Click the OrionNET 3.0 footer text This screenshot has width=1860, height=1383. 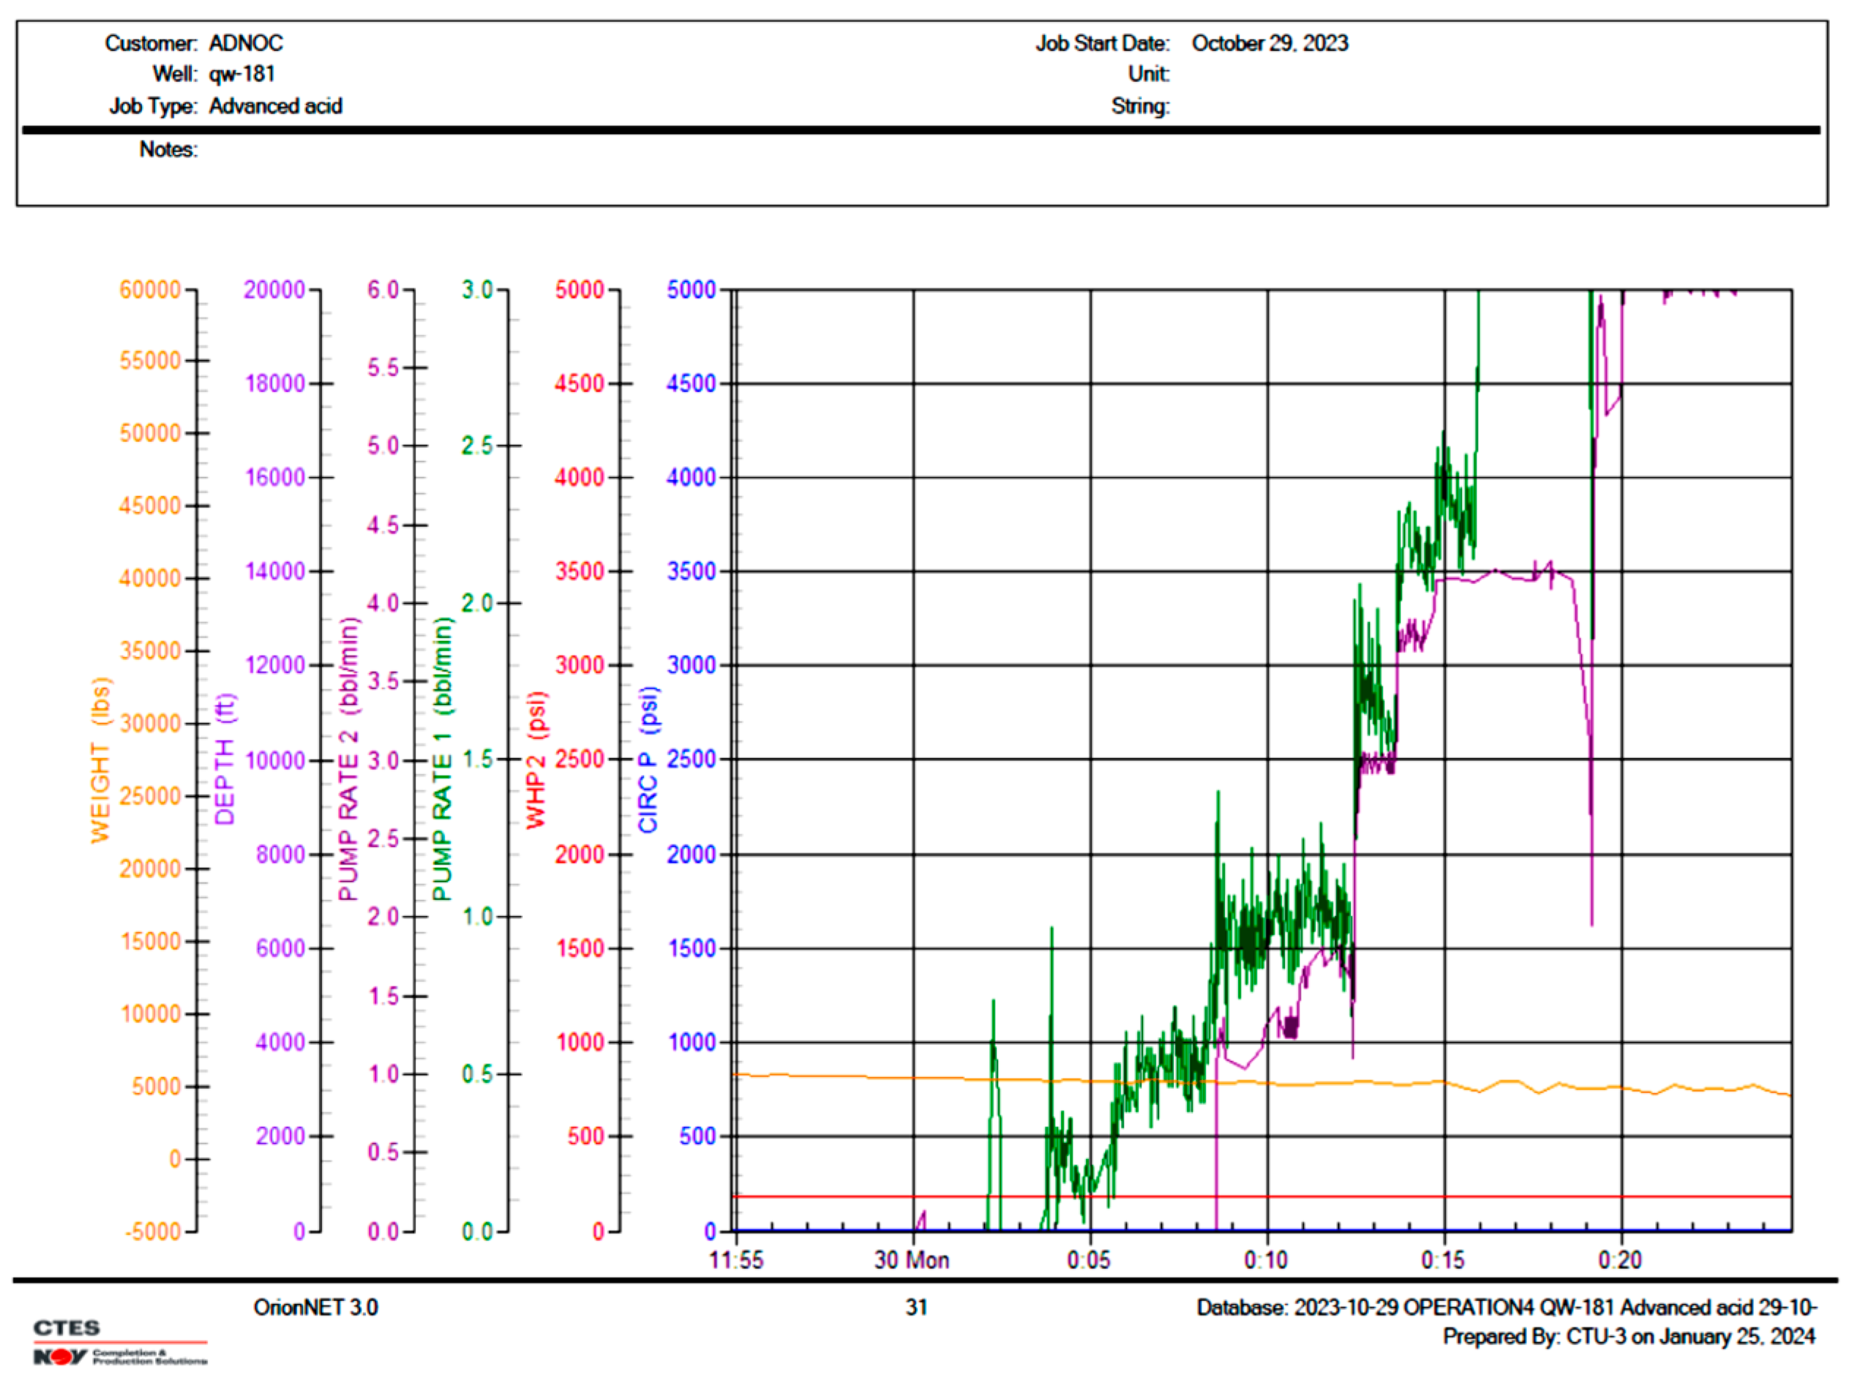315,1308
